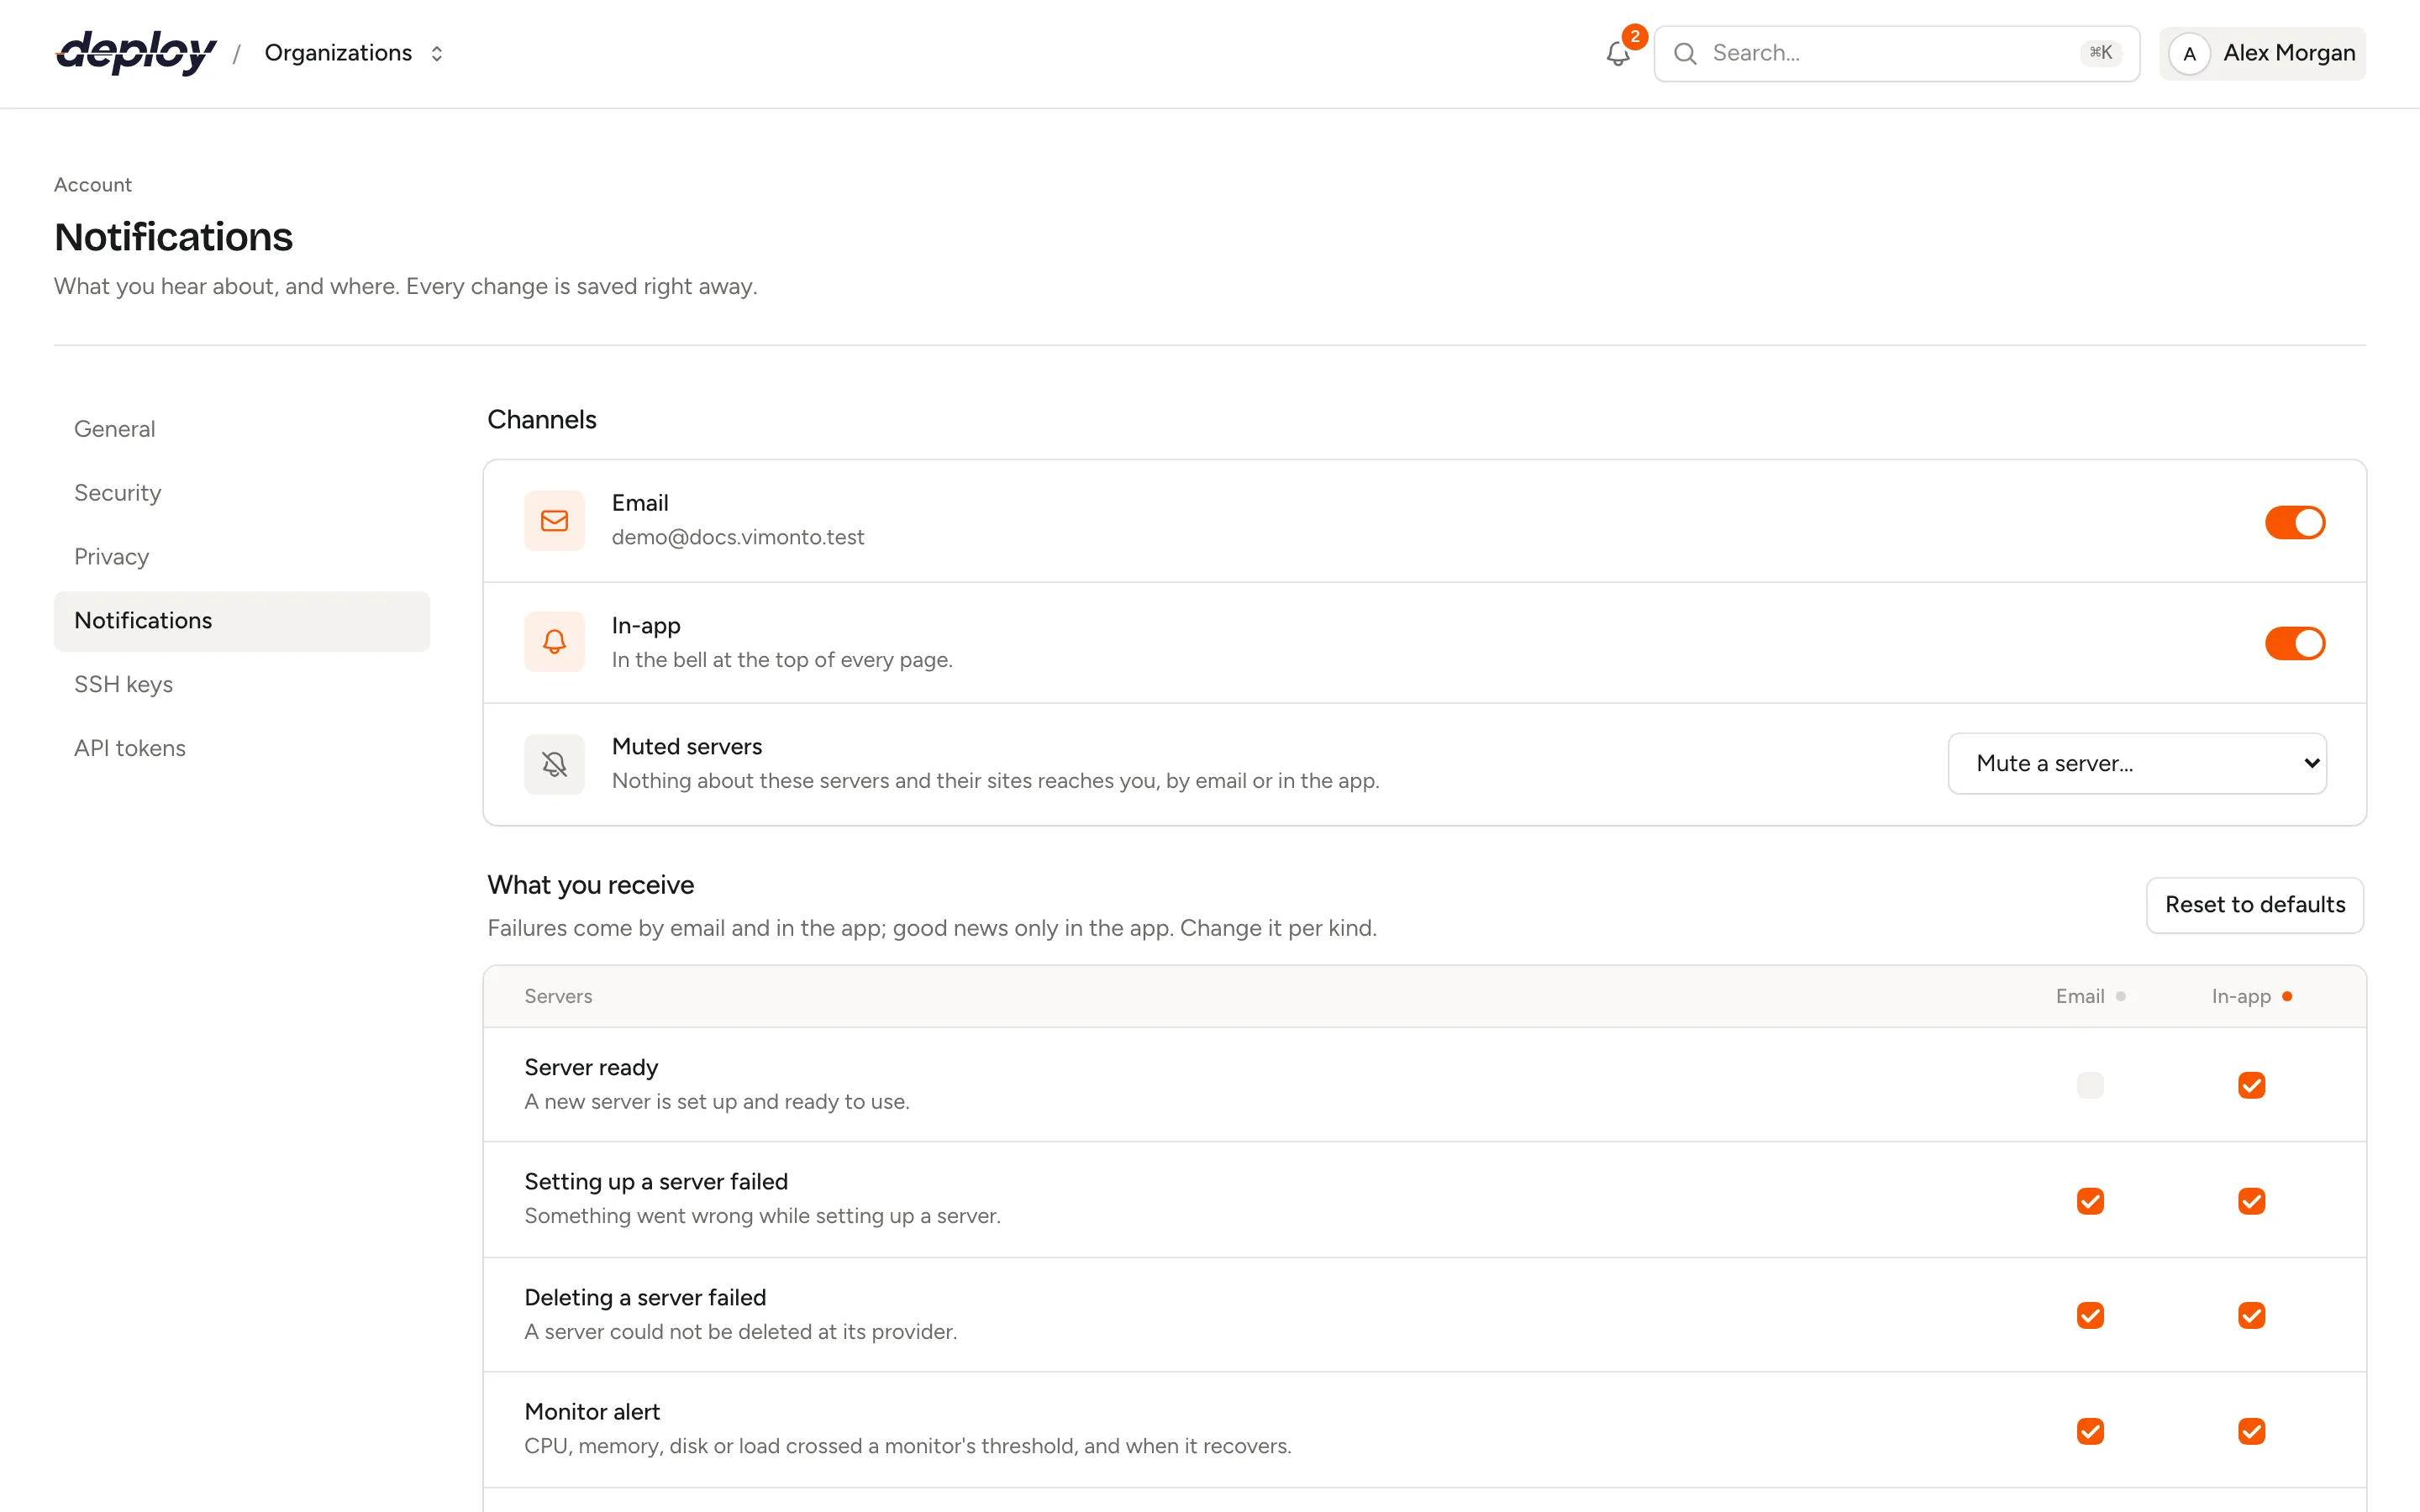2420x1512 pixels.
Task: Expand the Organizations switcher
Action: [x=354, y=53]
